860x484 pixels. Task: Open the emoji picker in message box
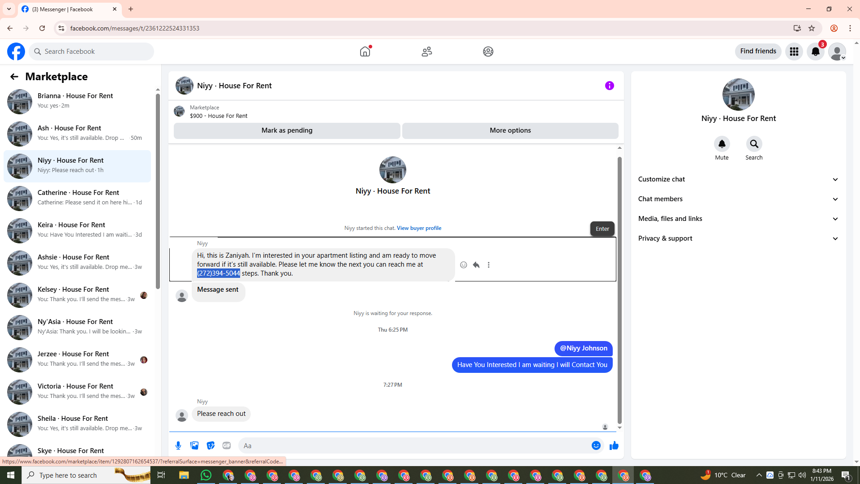pos(596,445)
